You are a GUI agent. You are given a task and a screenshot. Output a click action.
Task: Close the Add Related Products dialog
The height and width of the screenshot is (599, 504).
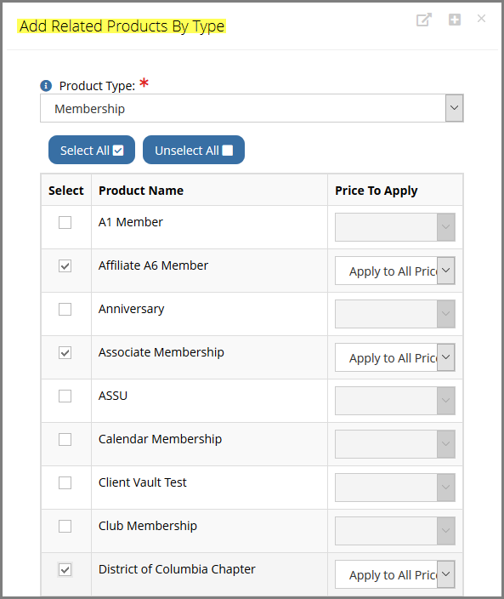(x=482, y=19)
